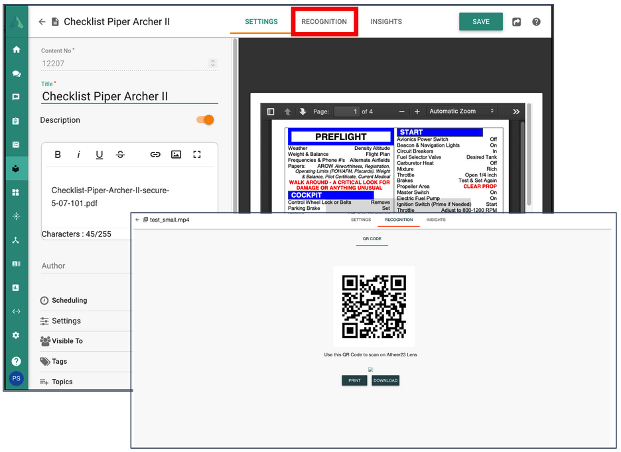621x452 pixels.
Task: Open the conversations chat bubbles sidebar icon
Action: [16, 74]
